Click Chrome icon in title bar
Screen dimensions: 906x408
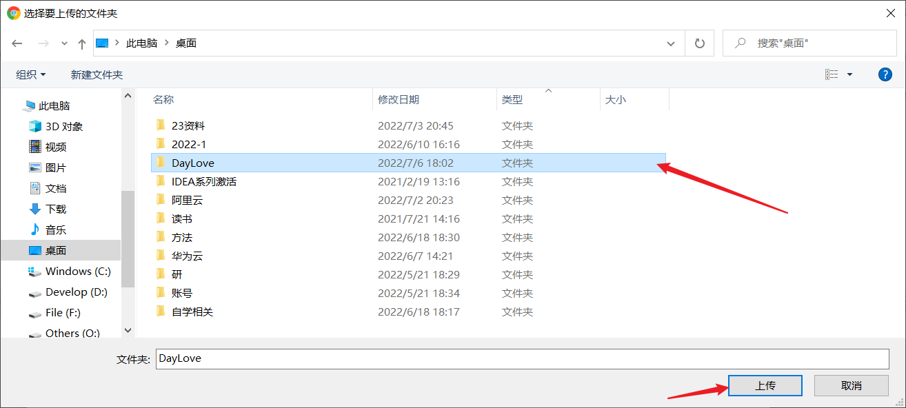pyautogui.click(x=13, y=12)
